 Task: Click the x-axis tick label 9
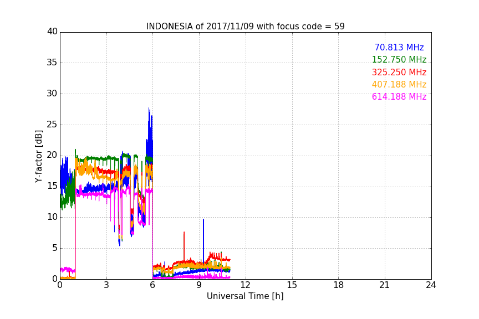pos(199,285)
